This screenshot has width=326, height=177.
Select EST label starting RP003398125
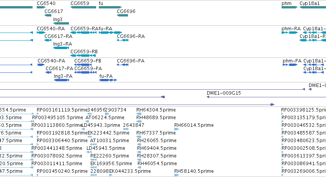tap(303, 110)
